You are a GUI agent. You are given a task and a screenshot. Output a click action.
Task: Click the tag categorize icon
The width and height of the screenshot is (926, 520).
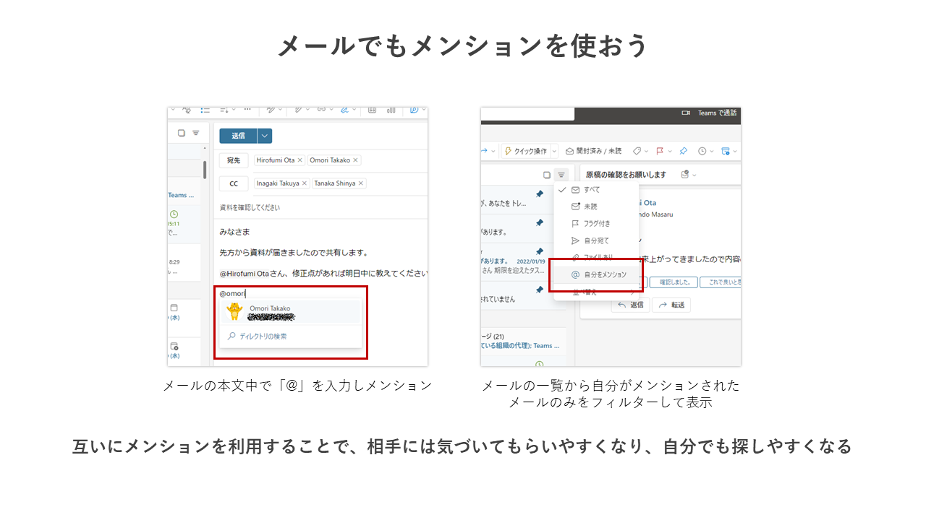tap(637, 151)
